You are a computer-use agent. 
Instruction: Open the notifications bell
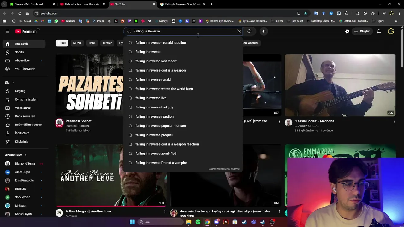point(379,31)
